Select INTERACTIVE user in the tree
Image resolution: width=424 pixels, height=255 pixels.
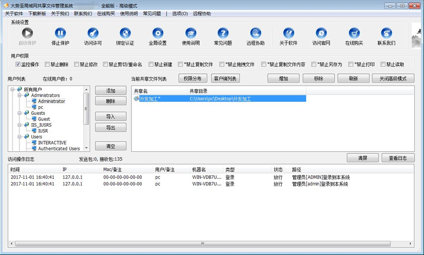[52, 143]
